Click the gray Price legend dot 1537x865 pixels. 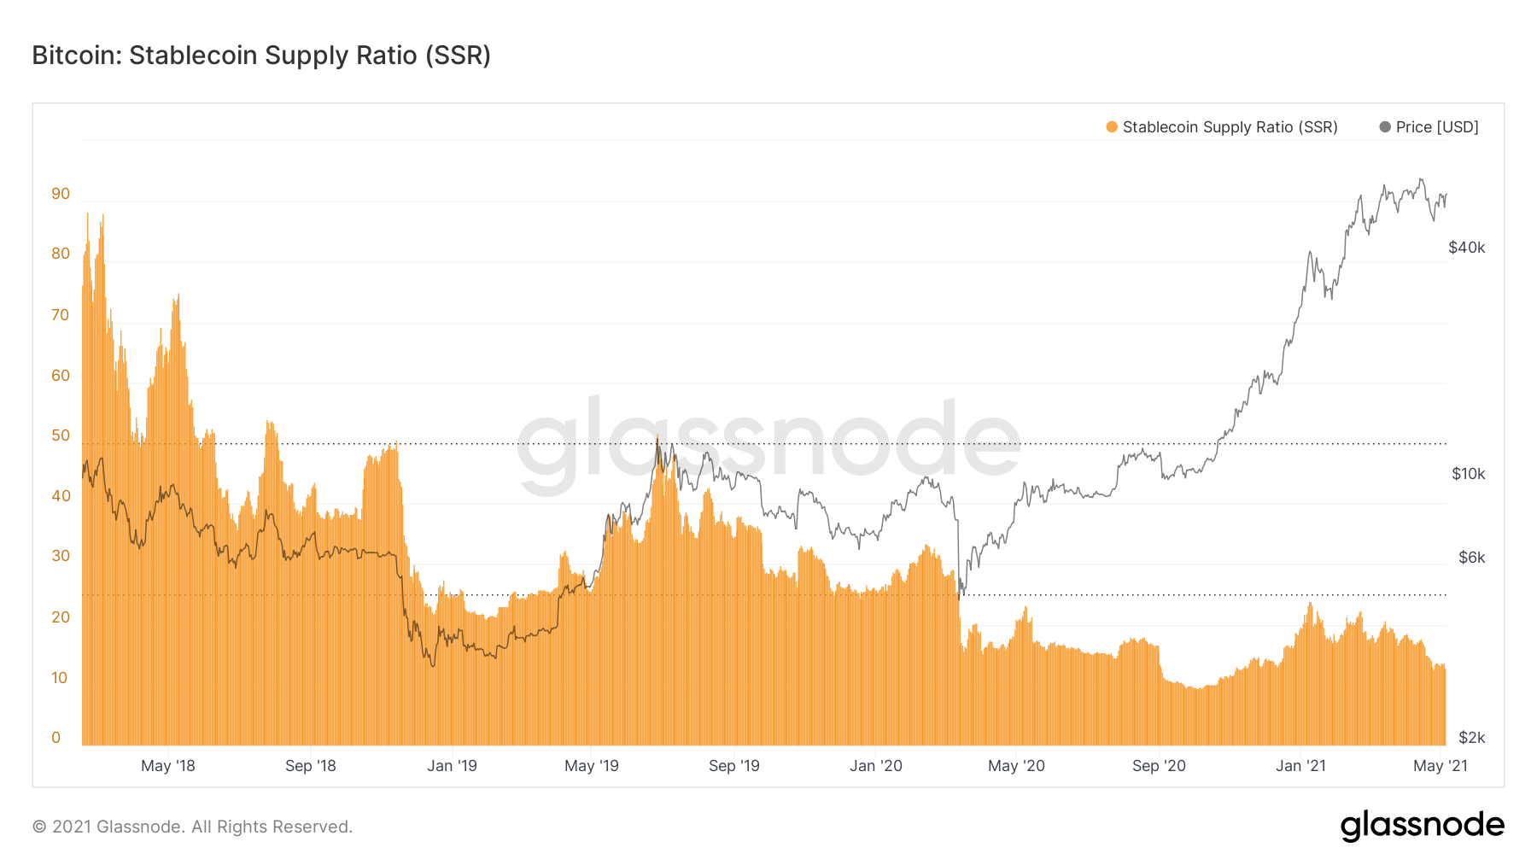click(x=1385, y=127)
